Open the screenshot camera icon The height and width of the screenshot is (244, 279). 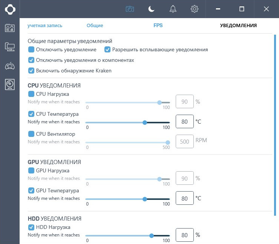[130, 9]
